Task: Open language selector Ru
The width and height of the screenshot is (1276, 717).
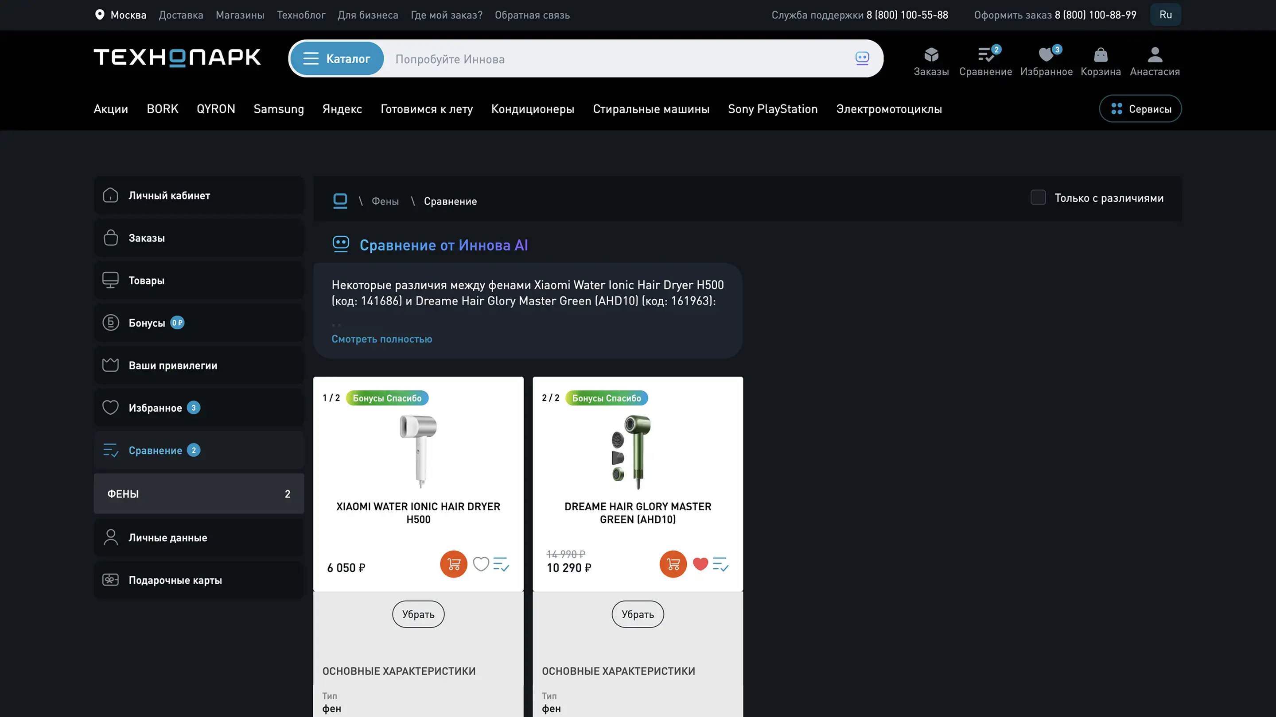Action: [1165, 15]
